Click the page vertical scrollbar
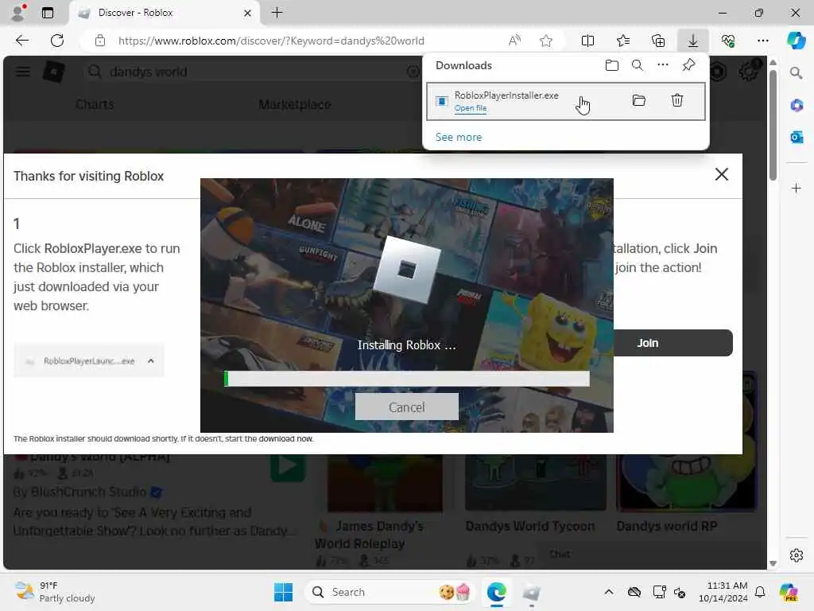814x611 pixels. 773,126
